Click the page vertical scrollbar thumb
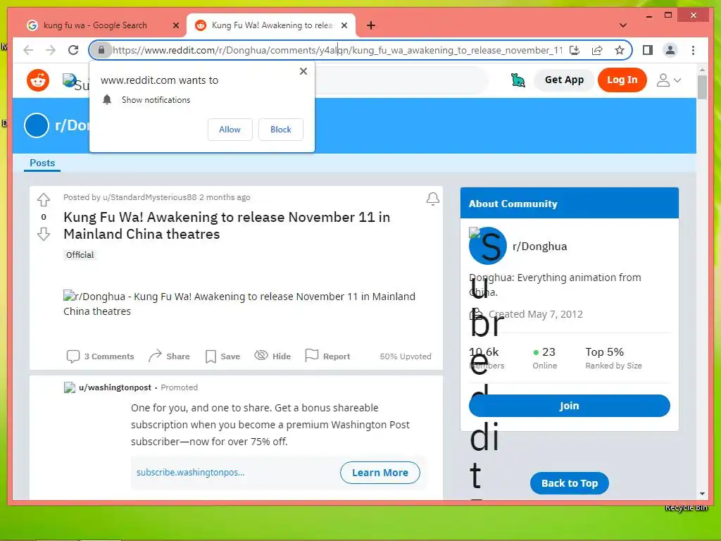721x541 pixels. tap(702, 87)
